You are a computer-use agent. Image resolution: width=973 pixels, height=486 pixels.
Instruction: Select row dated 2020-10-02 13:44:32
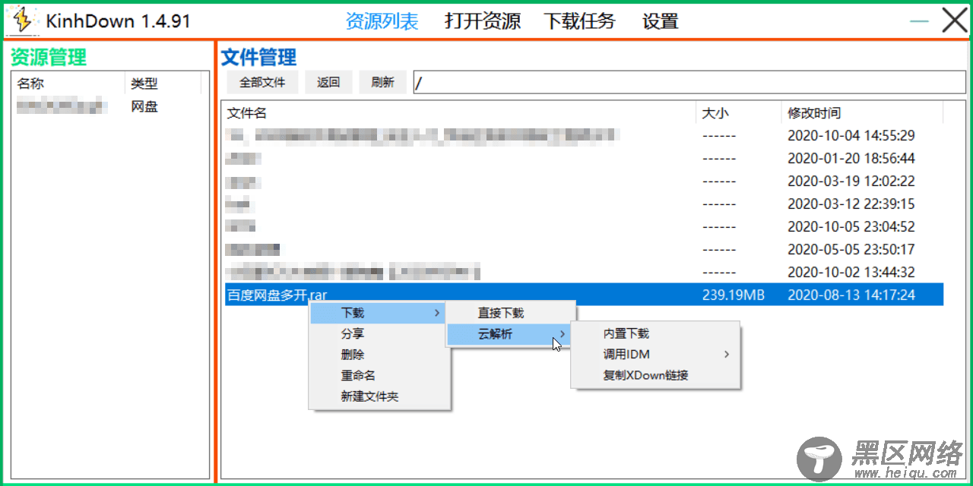point(583,272)
